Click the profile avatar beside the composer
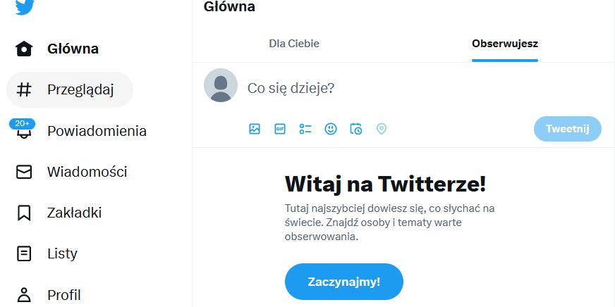 tap(221, 85)
